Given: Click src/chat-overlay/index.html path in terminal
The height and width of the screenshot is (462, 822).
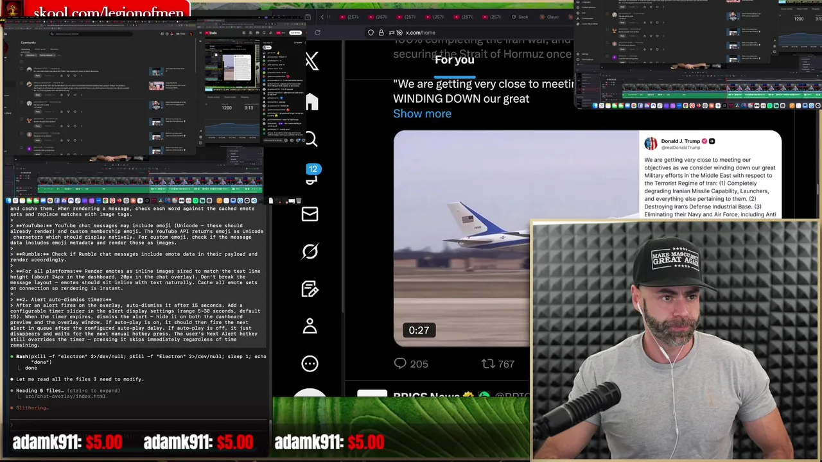Looking at the screenshot, I should tap(65, 397).
